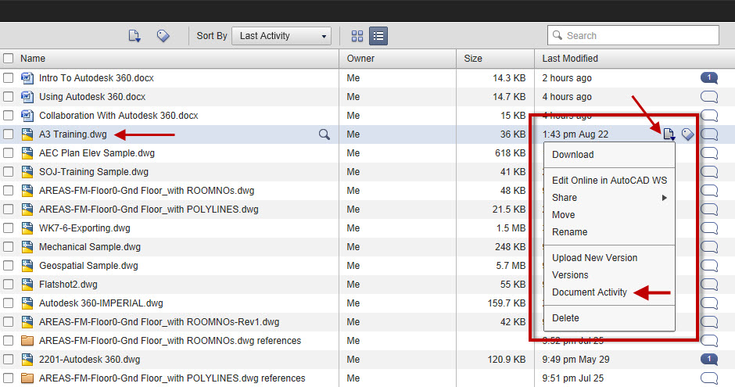Open comment bubble for Intro To Autodesk 360.docx

(709, 77)
